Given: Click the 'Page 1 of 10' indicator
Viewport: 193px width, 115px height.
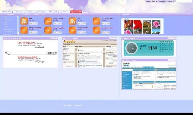Looking at the screenshot, I should 39,14.
